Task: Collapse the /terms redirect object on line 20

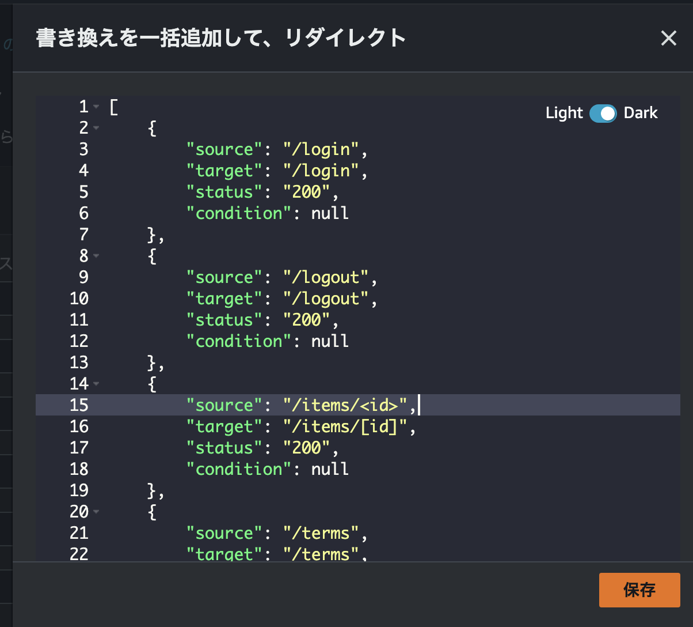Action: point(98,511)
